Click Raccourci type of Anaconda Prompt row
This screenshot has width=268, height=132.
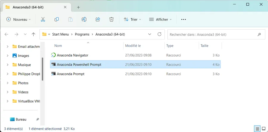point(174,74)
